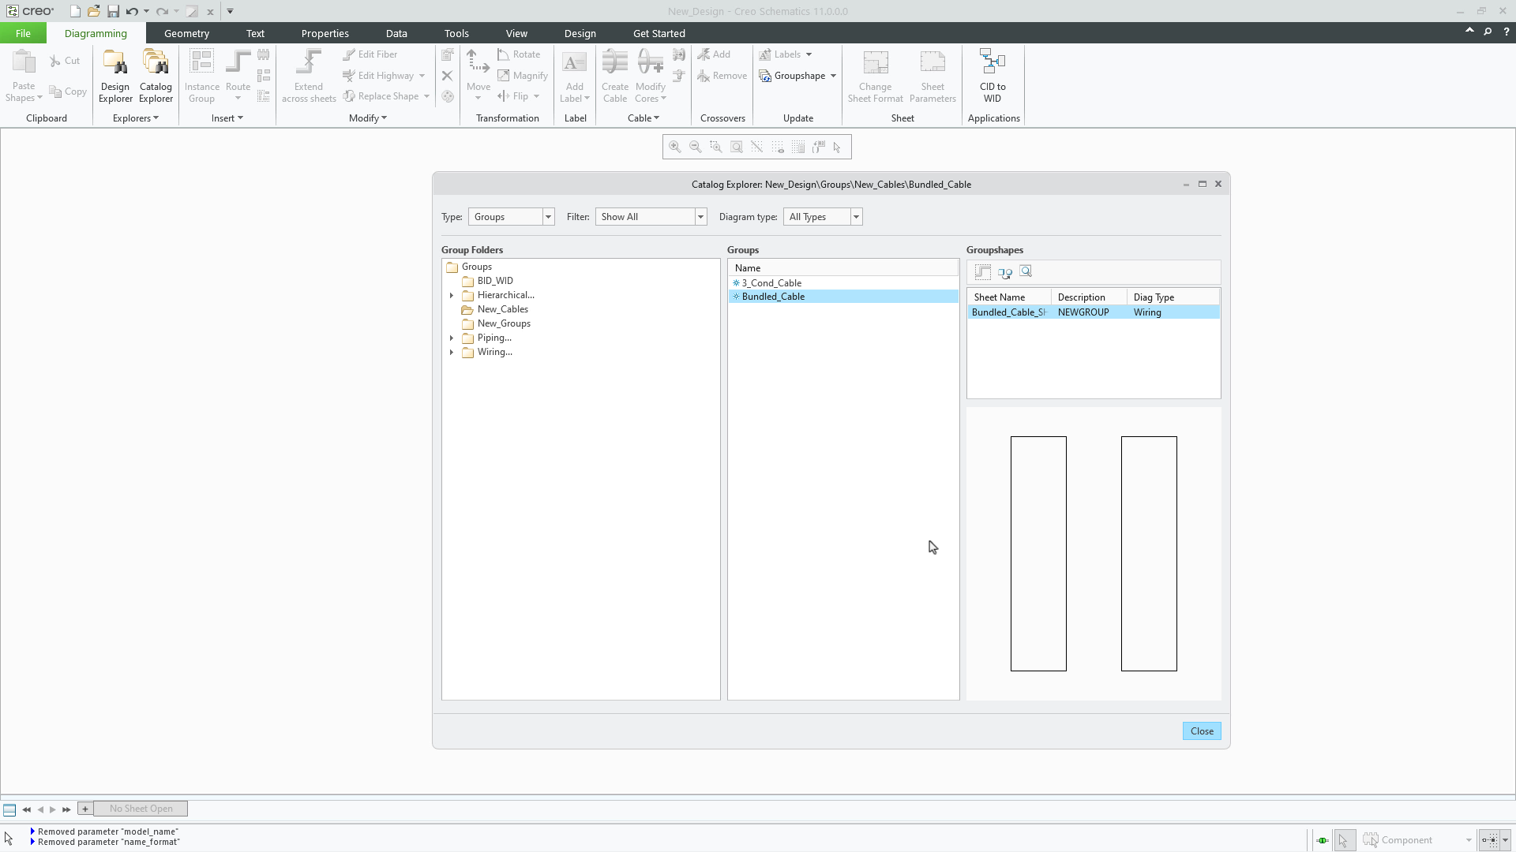The height and width of the screenshot is (852, 1516).
Task: Select the New_Groups folder
Action: tap(504, 323)
